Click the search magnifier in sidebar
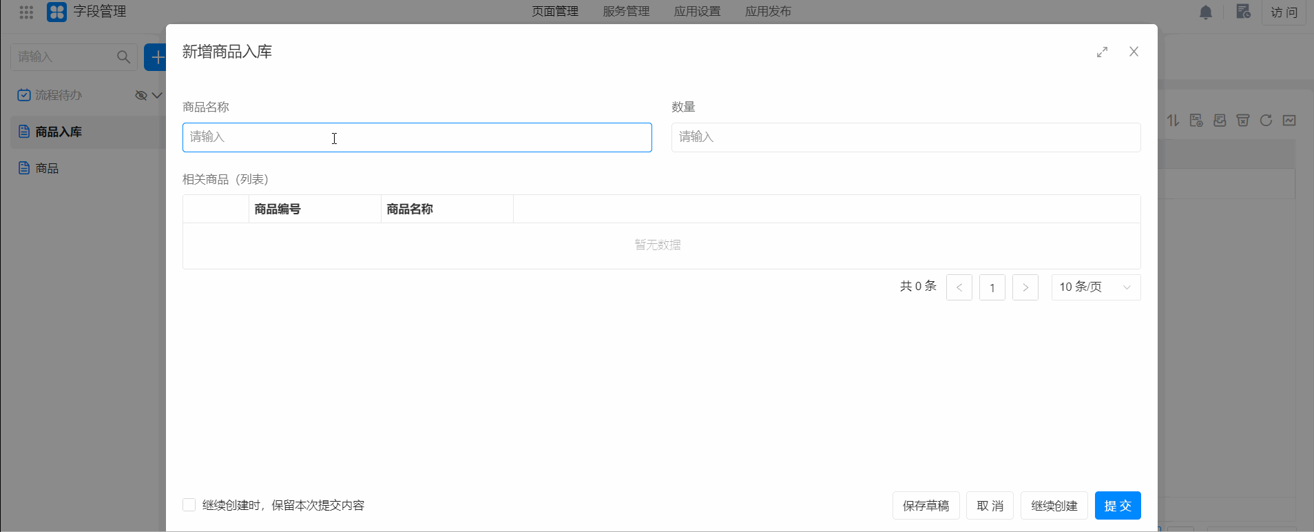 123,57
